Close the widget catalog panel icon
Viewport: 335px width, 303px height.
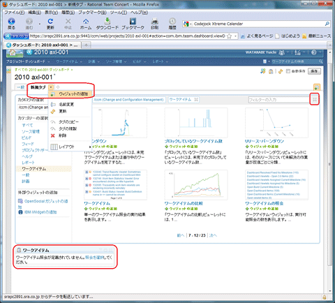[315, 100]
